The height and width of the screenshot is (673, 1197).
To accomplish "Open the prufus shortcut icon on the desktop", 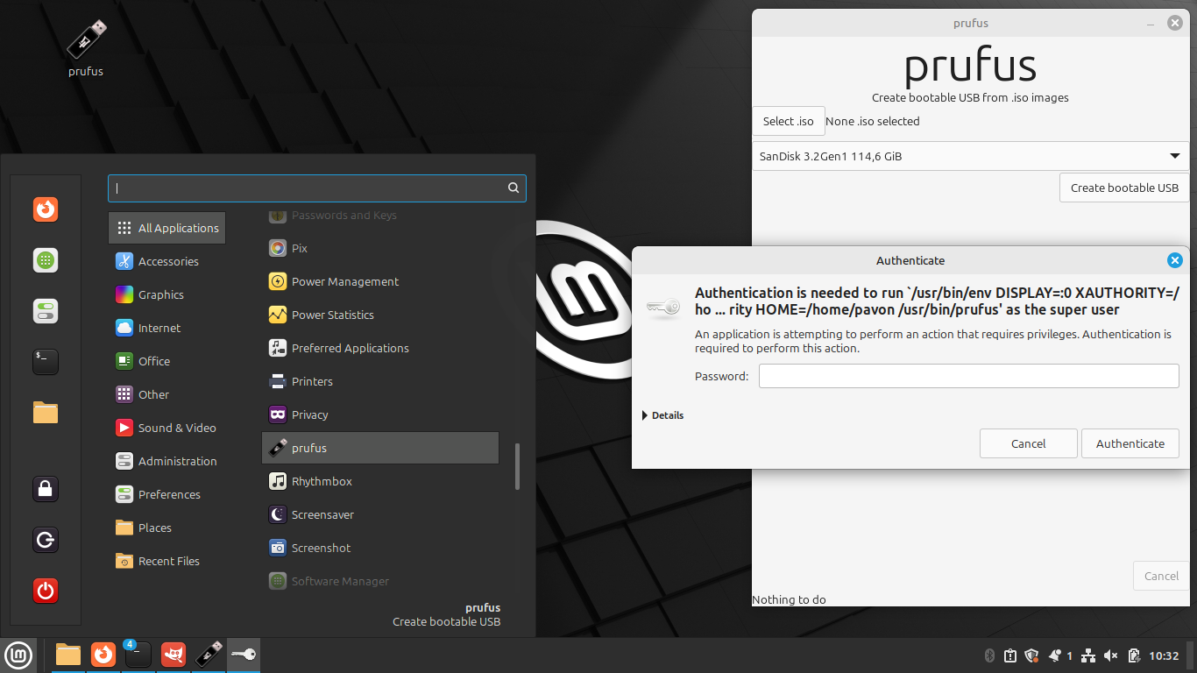I will click(86, 39).
